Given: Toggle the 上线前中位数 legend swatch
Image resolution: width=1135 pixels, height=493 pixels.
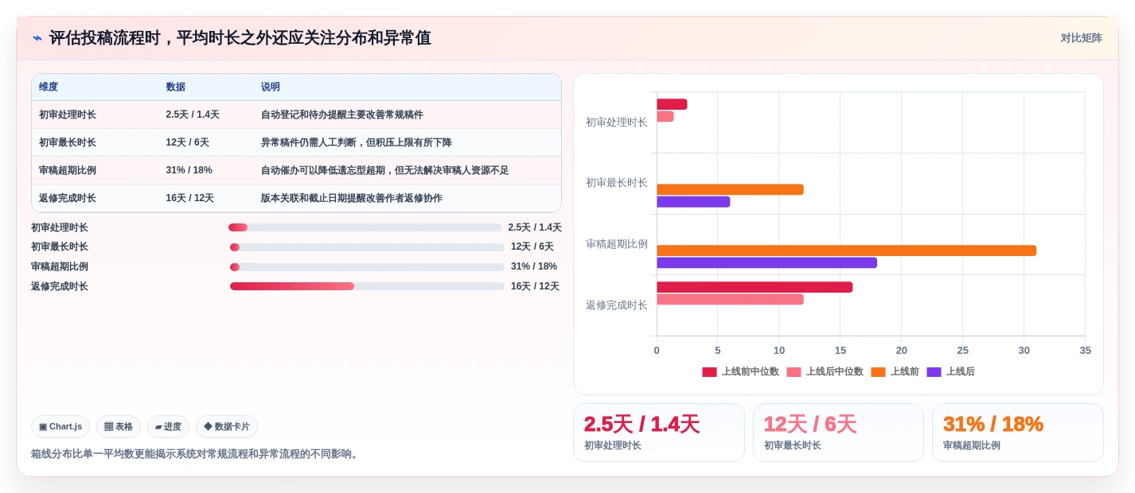Looking at the screenshot, I should (x=709, y=371).
